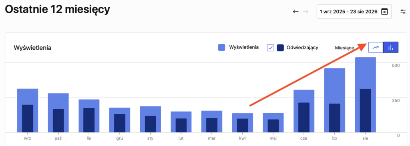The width and height of the screenshot is (410, 146).
Task: Open filter settings sliders icon
Action: [x=403, y=12]
